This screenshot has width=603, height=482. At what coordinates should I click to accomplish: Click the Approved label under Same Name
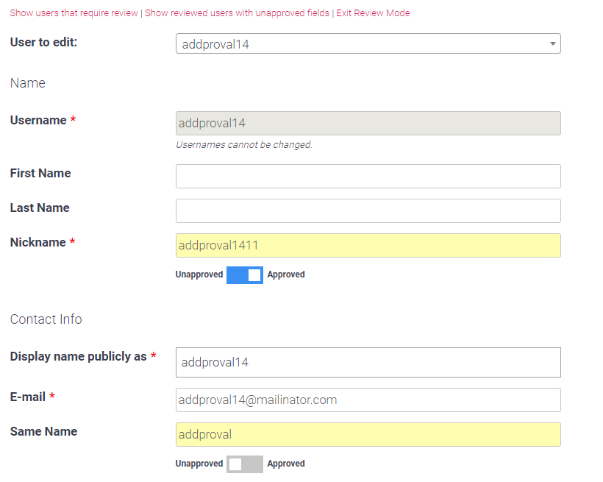click(286, 464)
